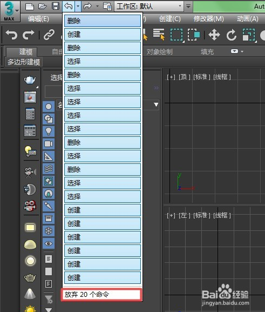Viewport: 265px width, 312px height.
Task: Click the render teapot icon
Action: 30,80
